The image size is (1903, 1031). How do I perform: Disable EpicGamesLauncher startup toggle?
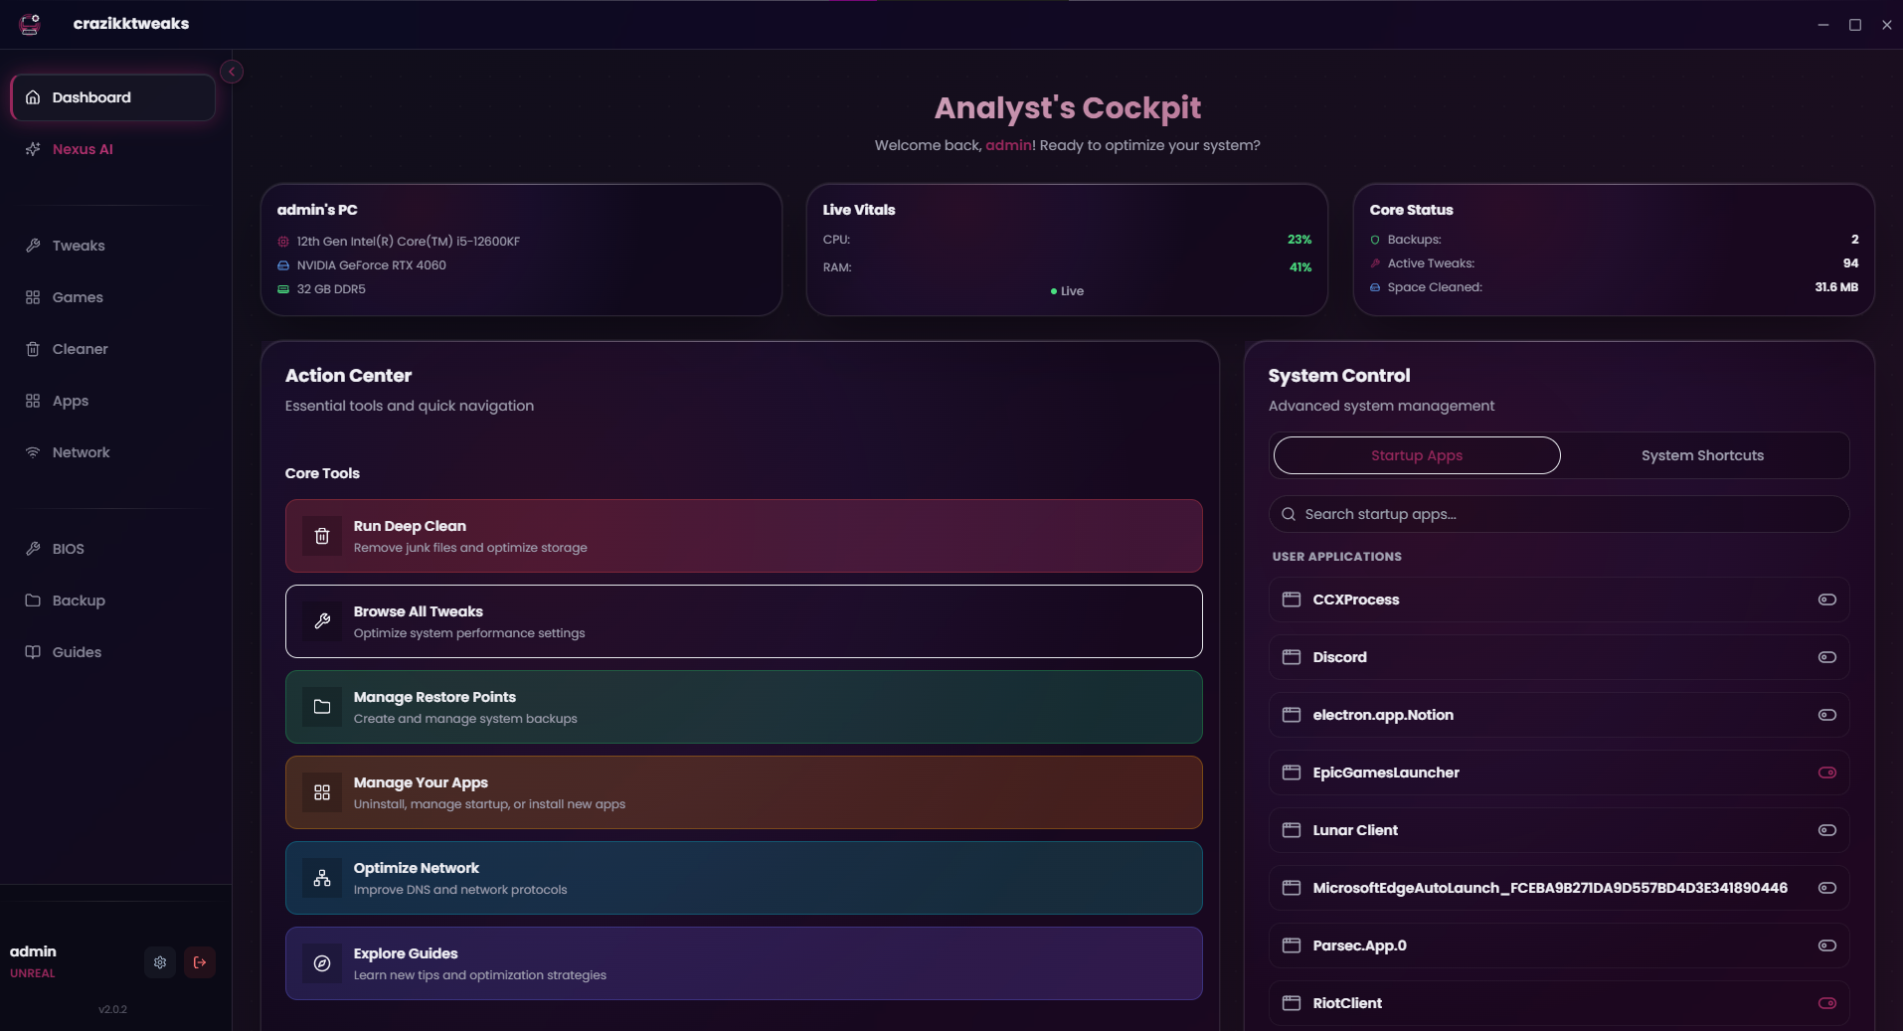tap(1826, 773)
